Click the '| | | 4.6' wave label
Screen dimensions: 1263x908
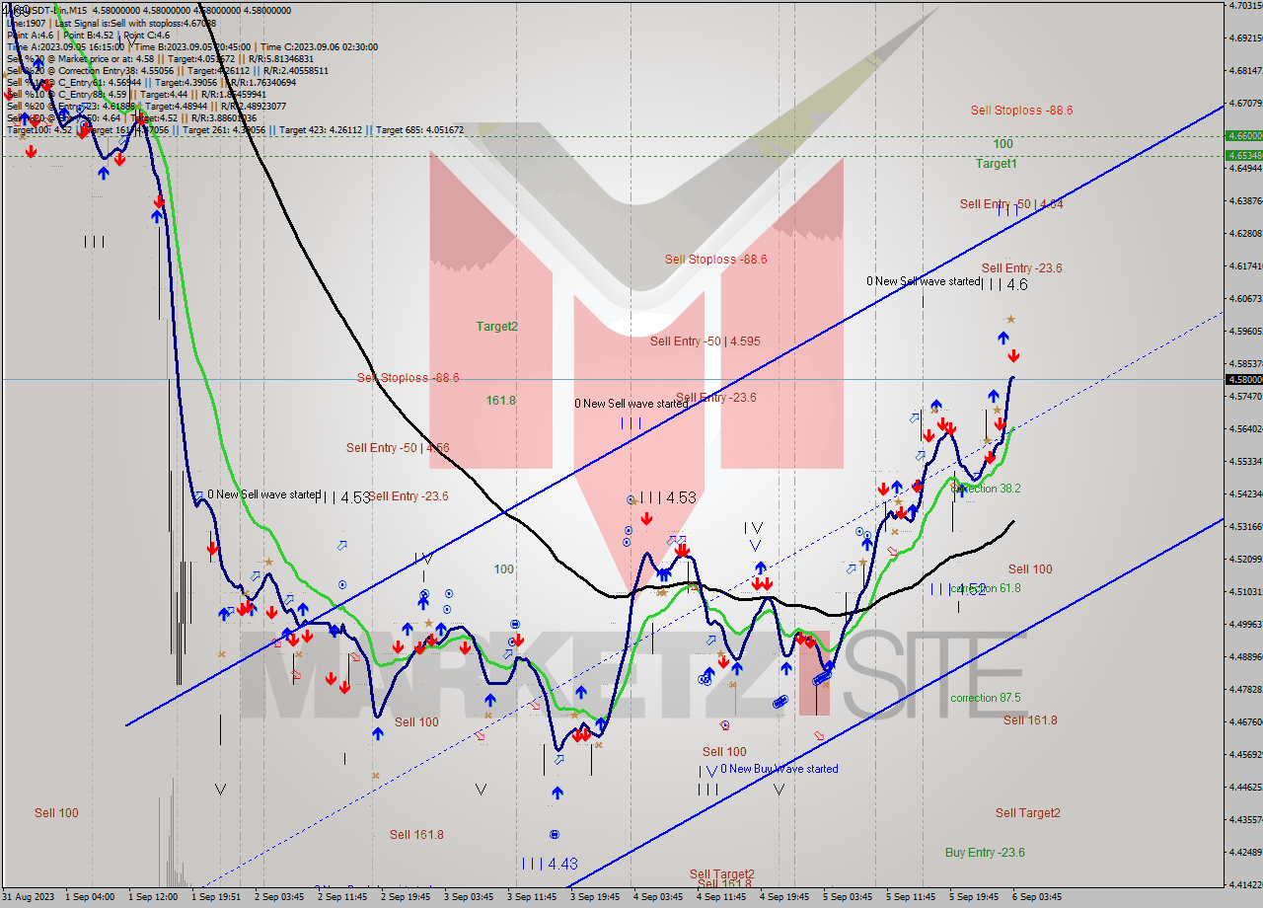pyautogui.click(x=1004, y=284)
